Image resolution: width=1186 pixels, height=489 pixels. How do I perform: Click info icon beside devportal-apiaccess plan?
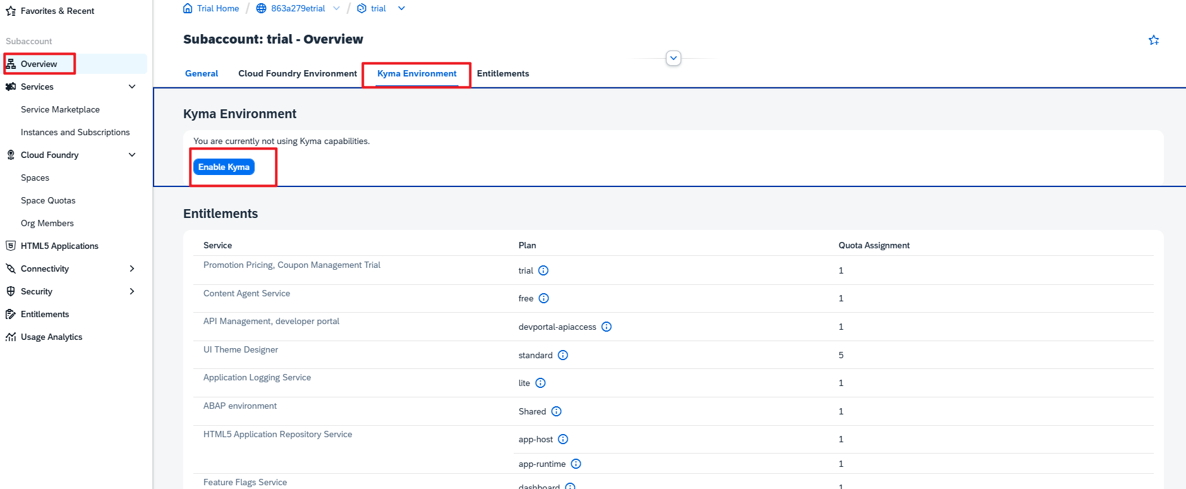tap(607, 327)
